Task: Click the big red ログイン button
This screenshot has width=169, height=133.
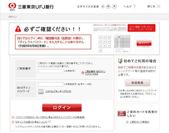Action: click(62, 108)
